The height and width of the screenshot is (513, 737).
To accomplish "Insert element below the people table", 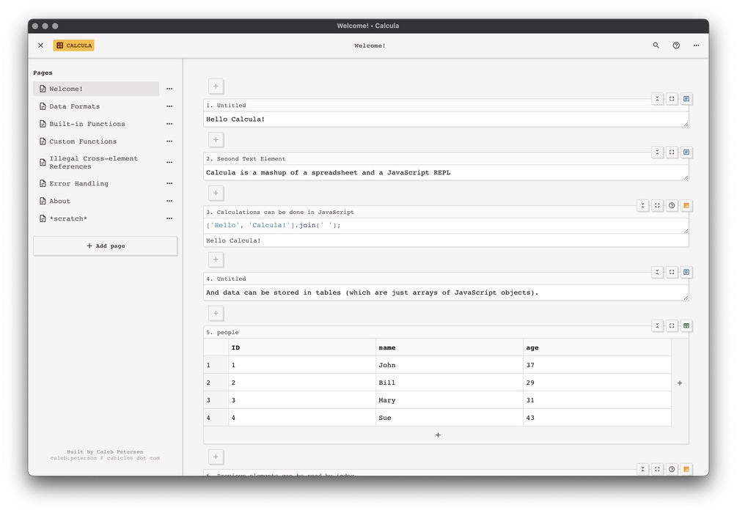I will [x=216, y=457].
